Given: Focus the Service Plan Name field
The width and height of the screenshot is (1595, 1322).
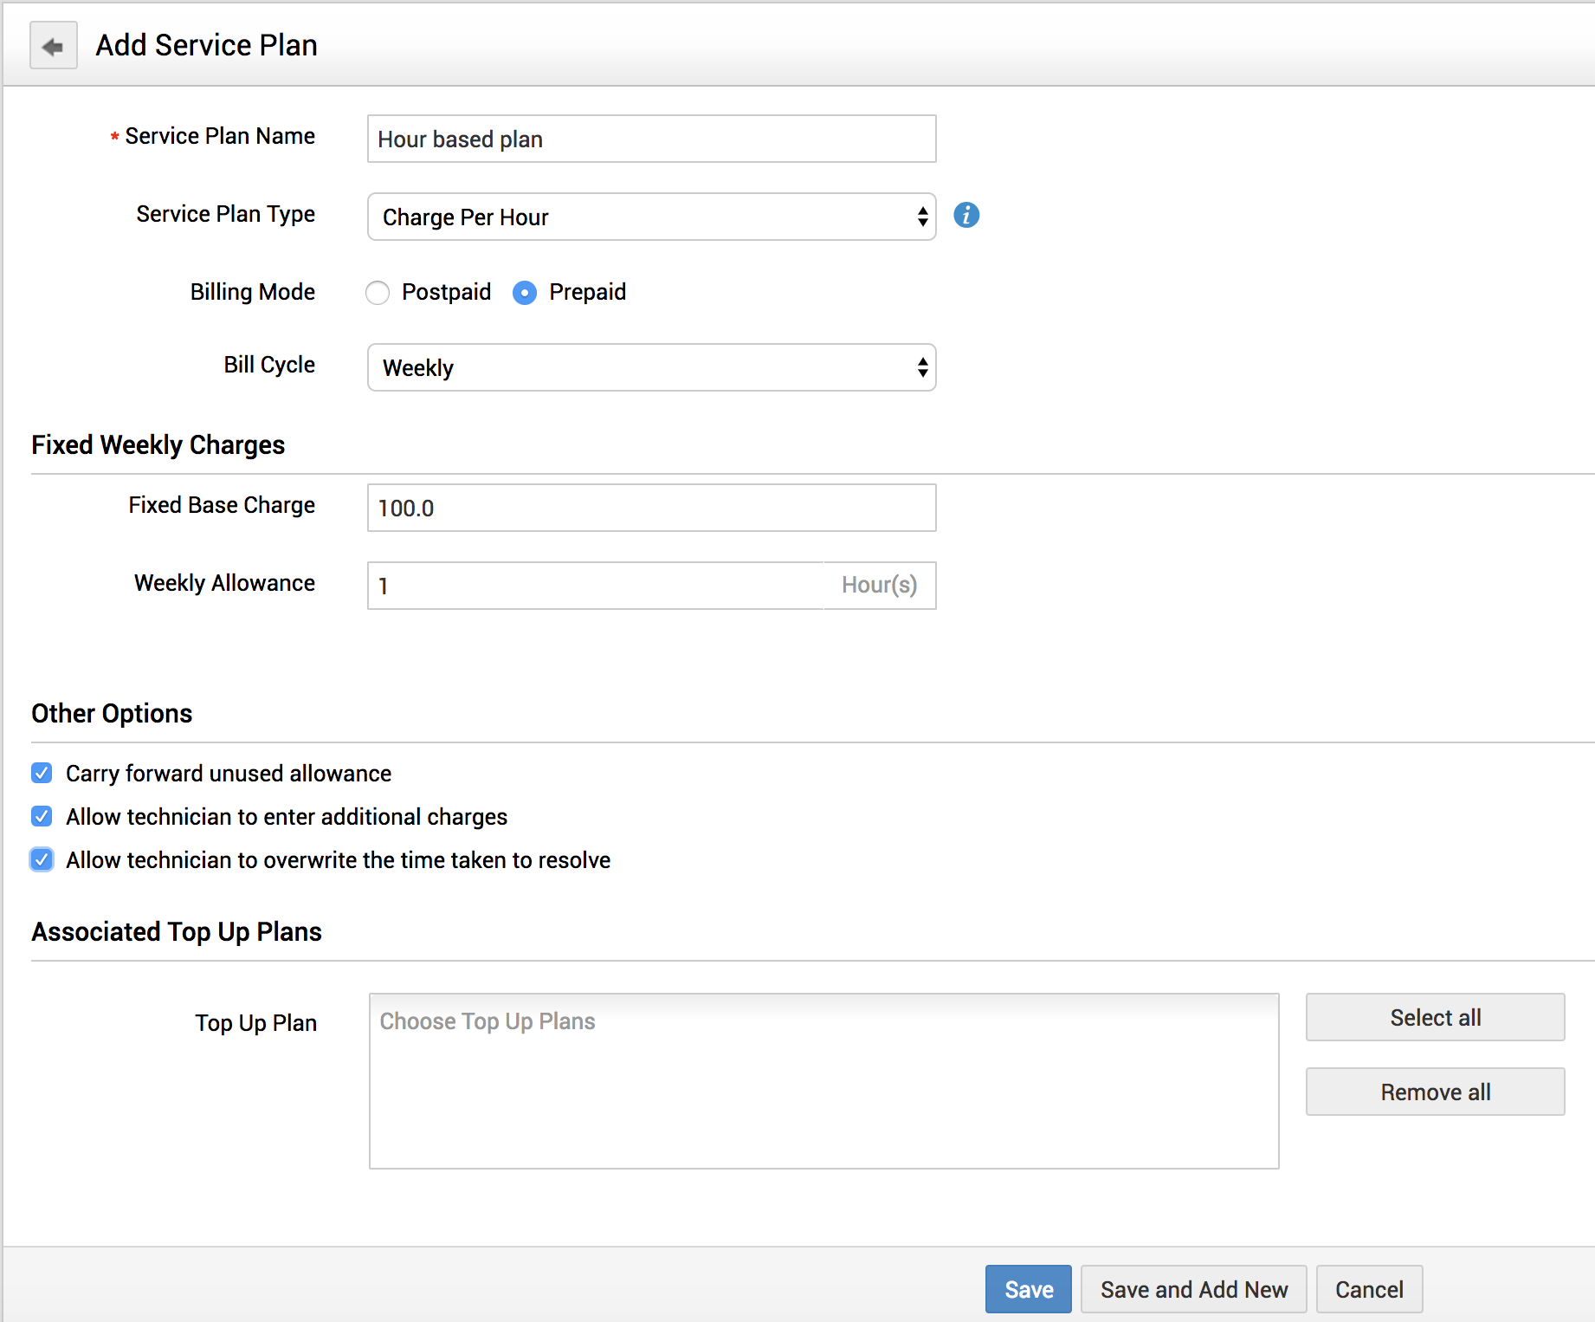Looking at the screenshot, I should pos(651,139).
